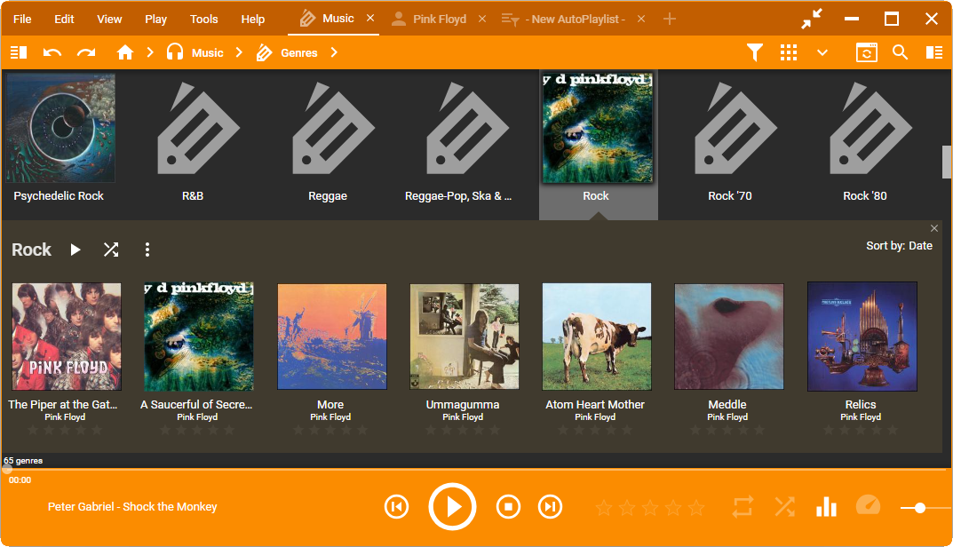953x547 pixels.
Task: Click the undo arrow in the toolbar
Action: (x=52, y=52)
